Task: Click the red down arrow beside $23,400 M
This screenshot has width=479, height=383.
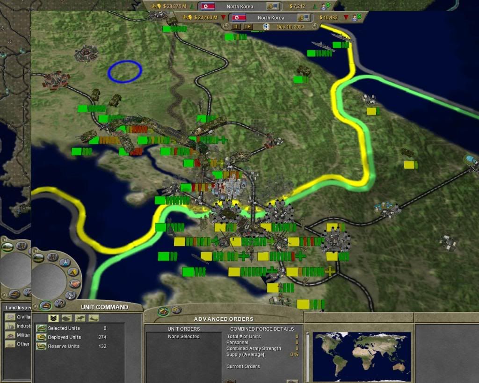Action: (223, 17)
